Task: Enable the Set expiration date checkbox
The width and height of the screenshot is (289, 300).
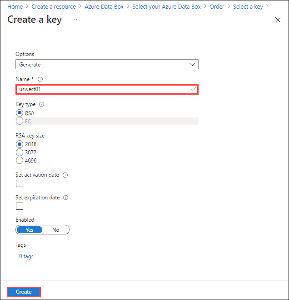Action: pyautogui.click(x=20, y=206)
